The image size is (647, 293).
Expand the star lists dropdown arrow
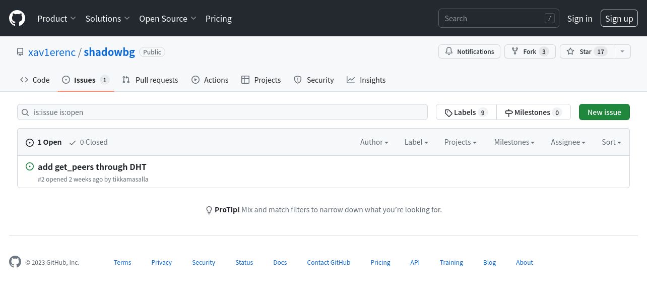(622, 51)
